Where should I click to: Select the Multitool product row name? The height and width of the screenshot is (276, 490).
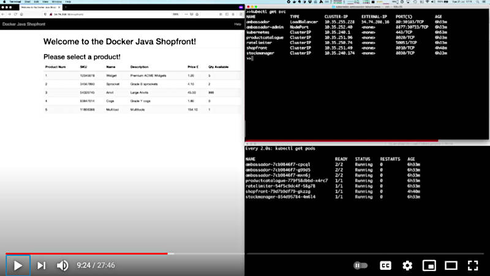click(112, 110)
